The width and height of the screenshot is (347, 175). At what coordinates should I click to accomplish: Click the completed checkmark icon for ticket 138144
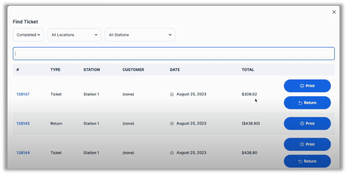[172, 153]
